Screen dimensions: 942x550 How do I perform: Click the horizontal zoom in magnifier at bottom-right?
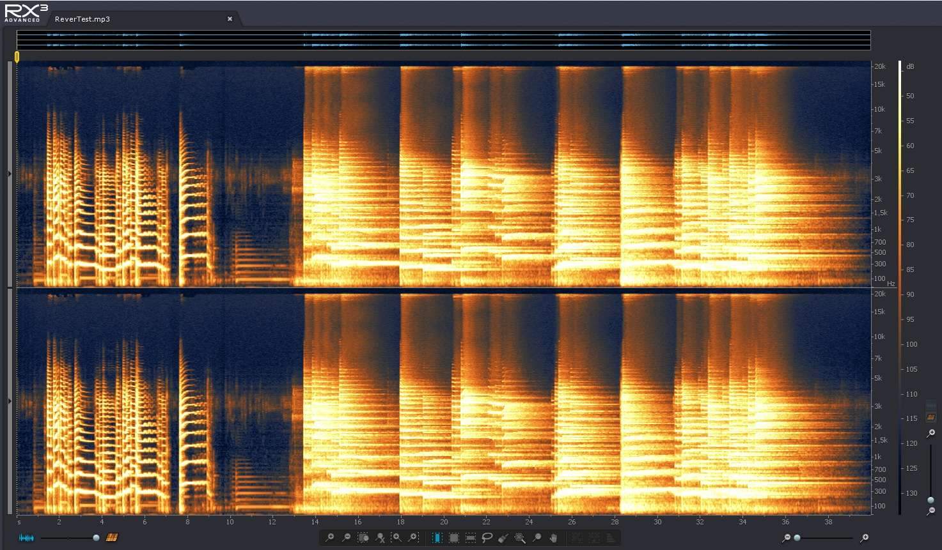coord(865,538)
